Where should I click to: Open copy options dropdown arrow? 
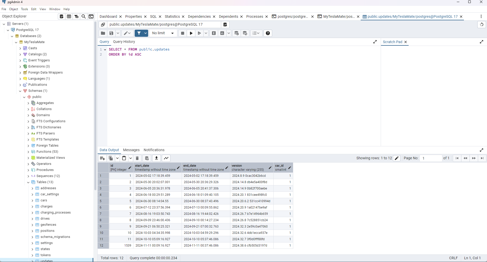tap(117, 158)
